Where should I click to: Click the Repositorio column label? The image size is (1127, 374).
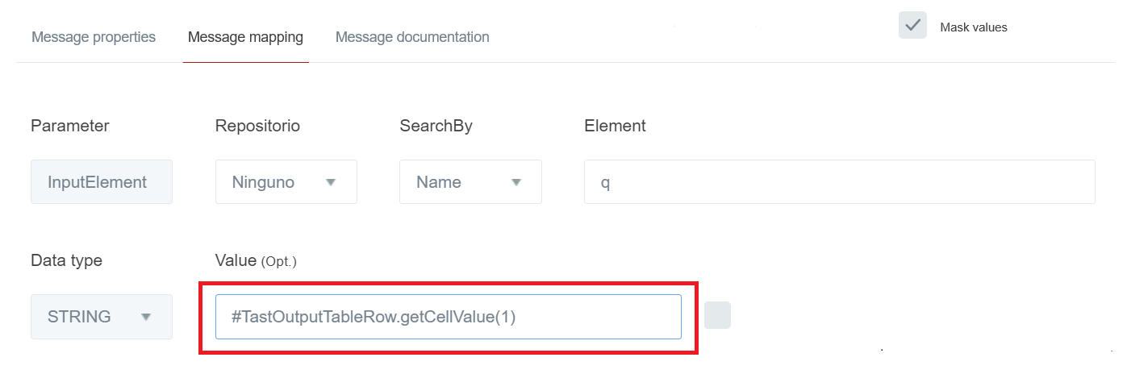[x=257, y=126]
